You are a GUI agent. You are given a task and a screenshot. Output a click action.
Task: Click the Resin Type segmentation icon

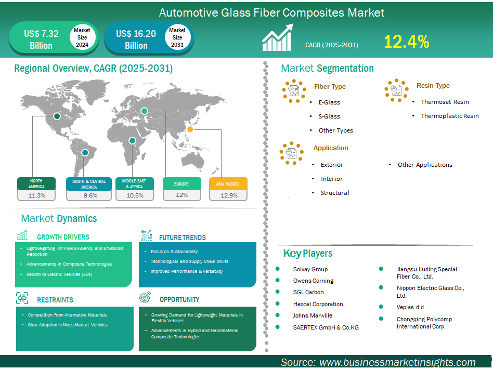[x=396, y=90]
